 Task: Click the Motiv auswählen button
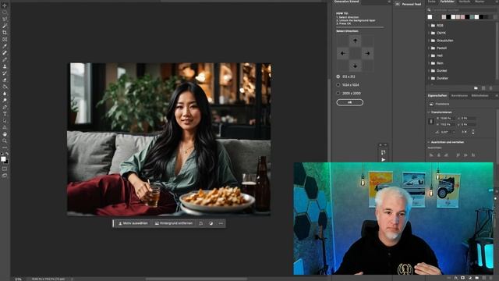[x=133, y=223]
